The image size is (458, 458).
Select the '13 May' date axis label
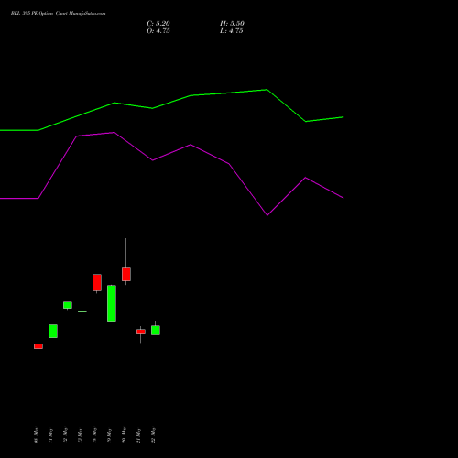click(80, 435)
